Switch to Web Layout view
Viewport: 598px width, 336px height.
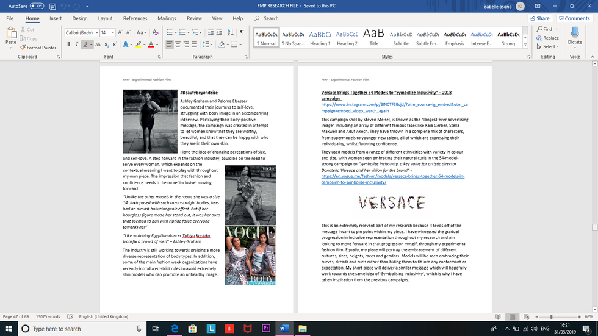(x=526, y=317)
